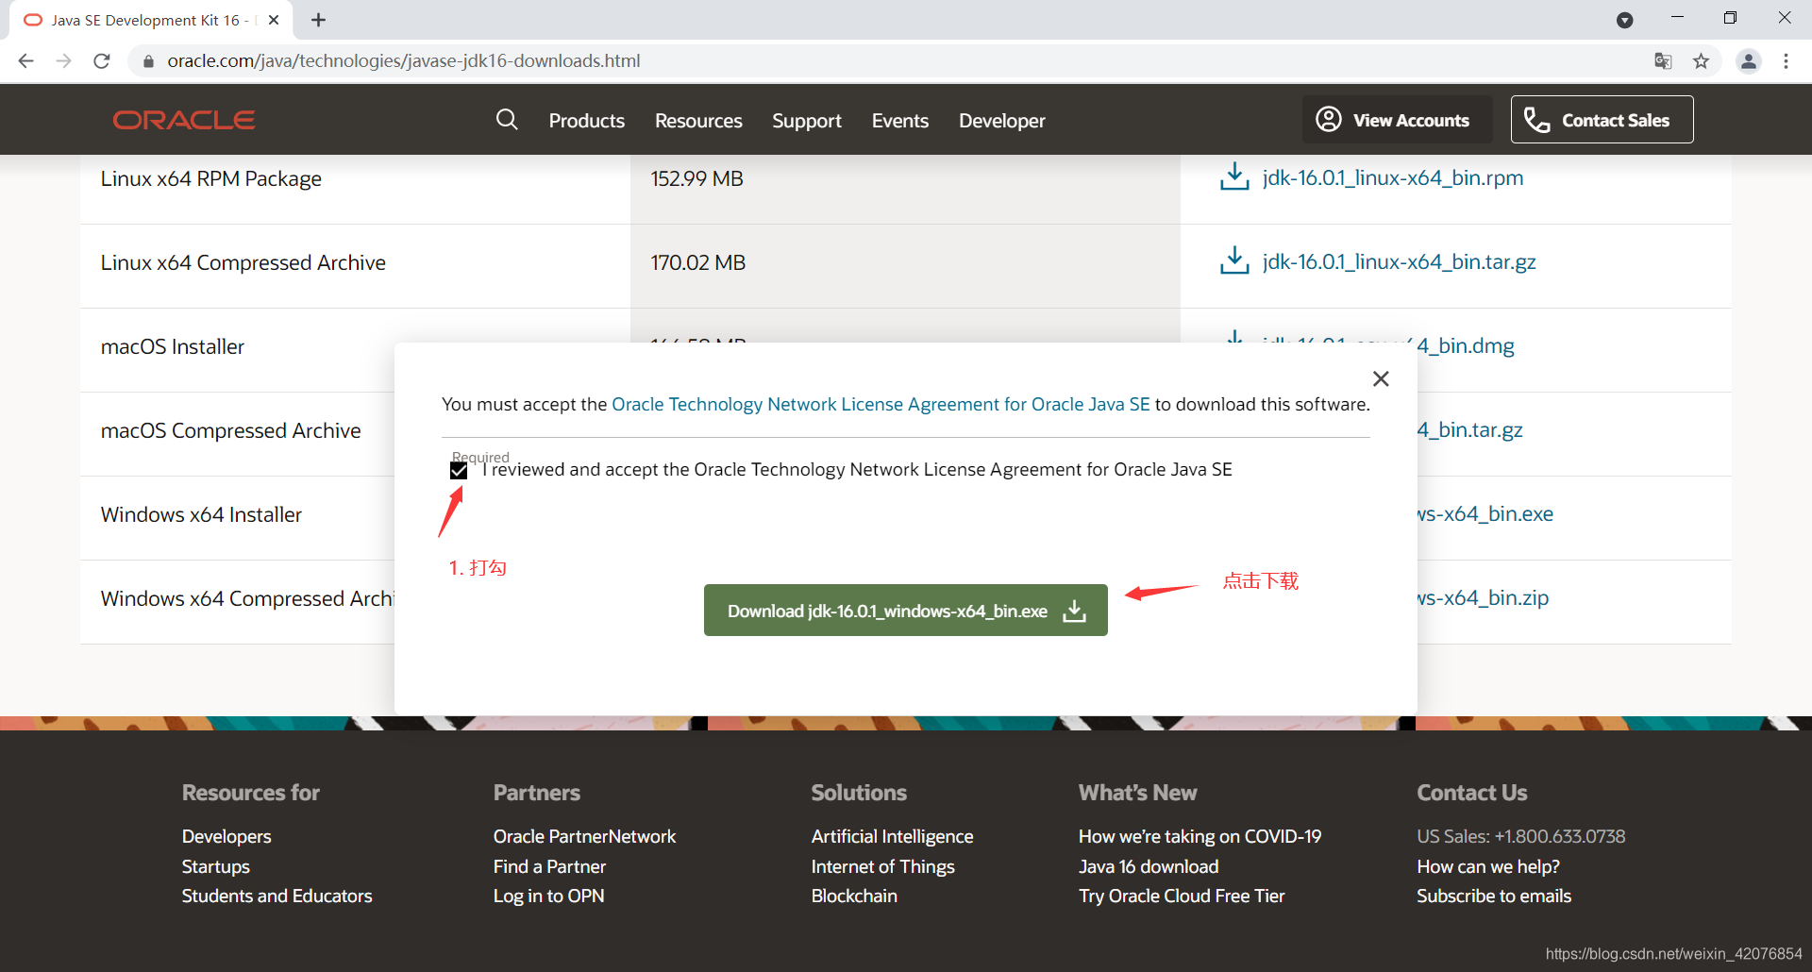Click Find a Partner link
1812x972 pixels.
(549, 866)
